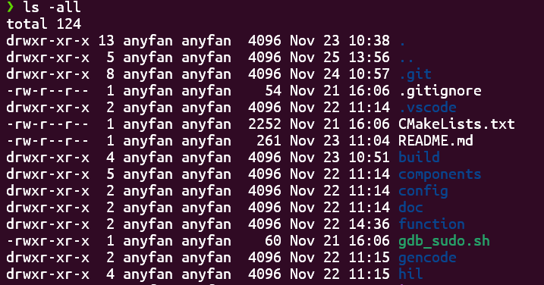Click the 'total 124' output line
The image size is (544, 285).
pyautogui.click(x=44, y=24)
